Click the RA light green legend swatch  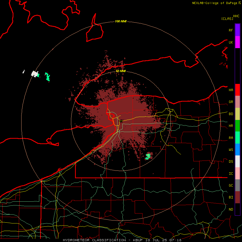(237, 138)
